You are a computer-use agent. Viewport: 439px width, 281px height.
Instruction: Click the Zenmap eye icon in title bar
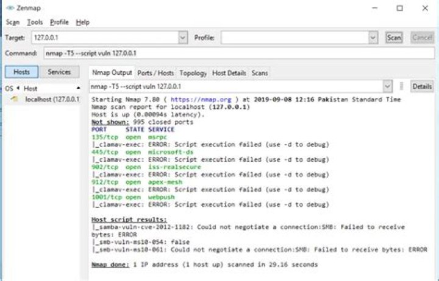click(x=10, y=8)
